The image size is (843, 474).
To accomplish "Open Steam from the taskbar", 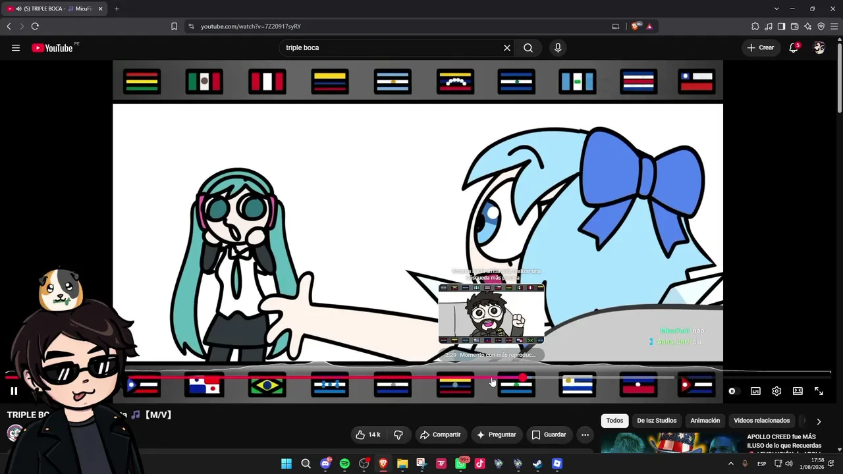I will (537, 463).
